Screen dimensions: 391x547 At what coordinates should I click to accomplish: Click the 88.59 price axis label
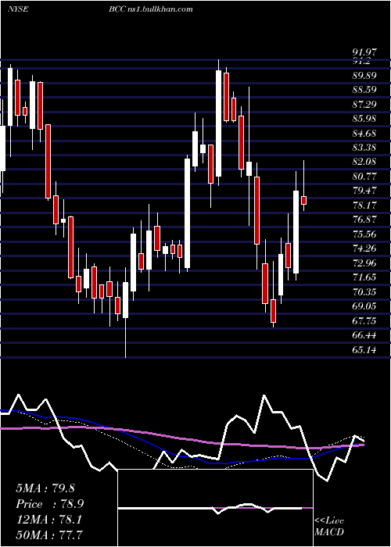pyautogui.click(x=364, y=90)
